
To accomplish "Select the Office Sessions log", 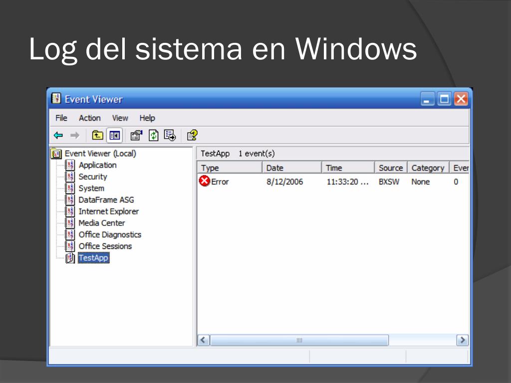I will (x=105, y=246).
